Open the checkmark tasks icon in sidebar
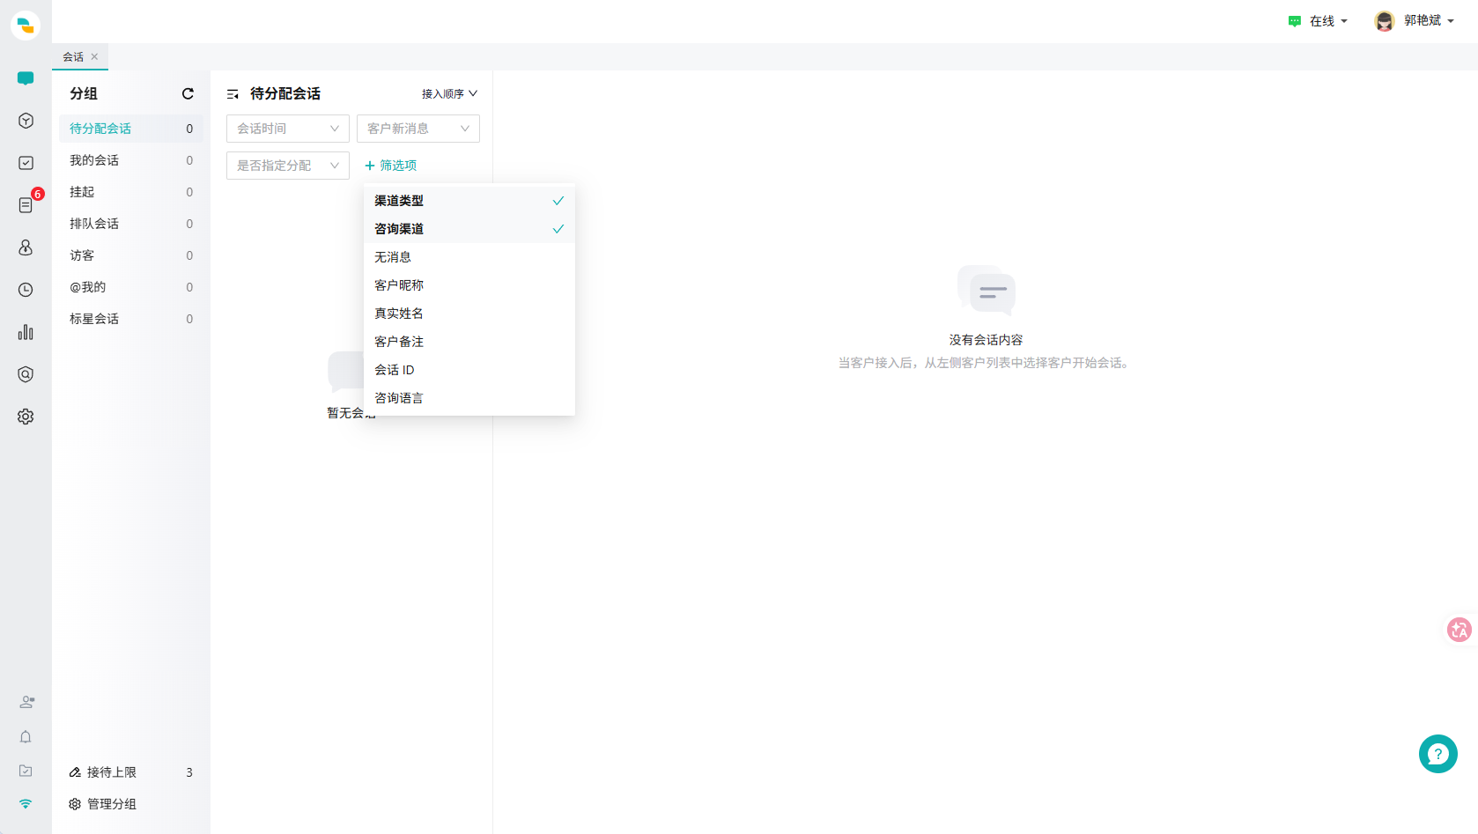This screenshot has width=1478, height=834. pyautogui.click(x=26, y=163)
